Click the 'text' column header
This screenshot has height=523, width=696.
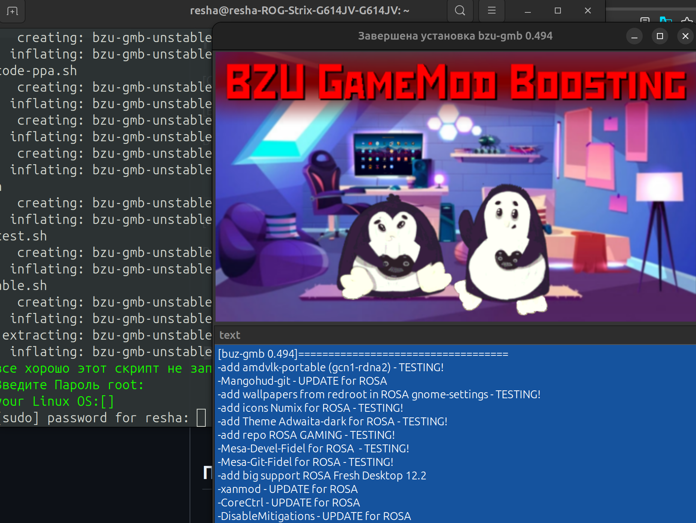(455, 335)
